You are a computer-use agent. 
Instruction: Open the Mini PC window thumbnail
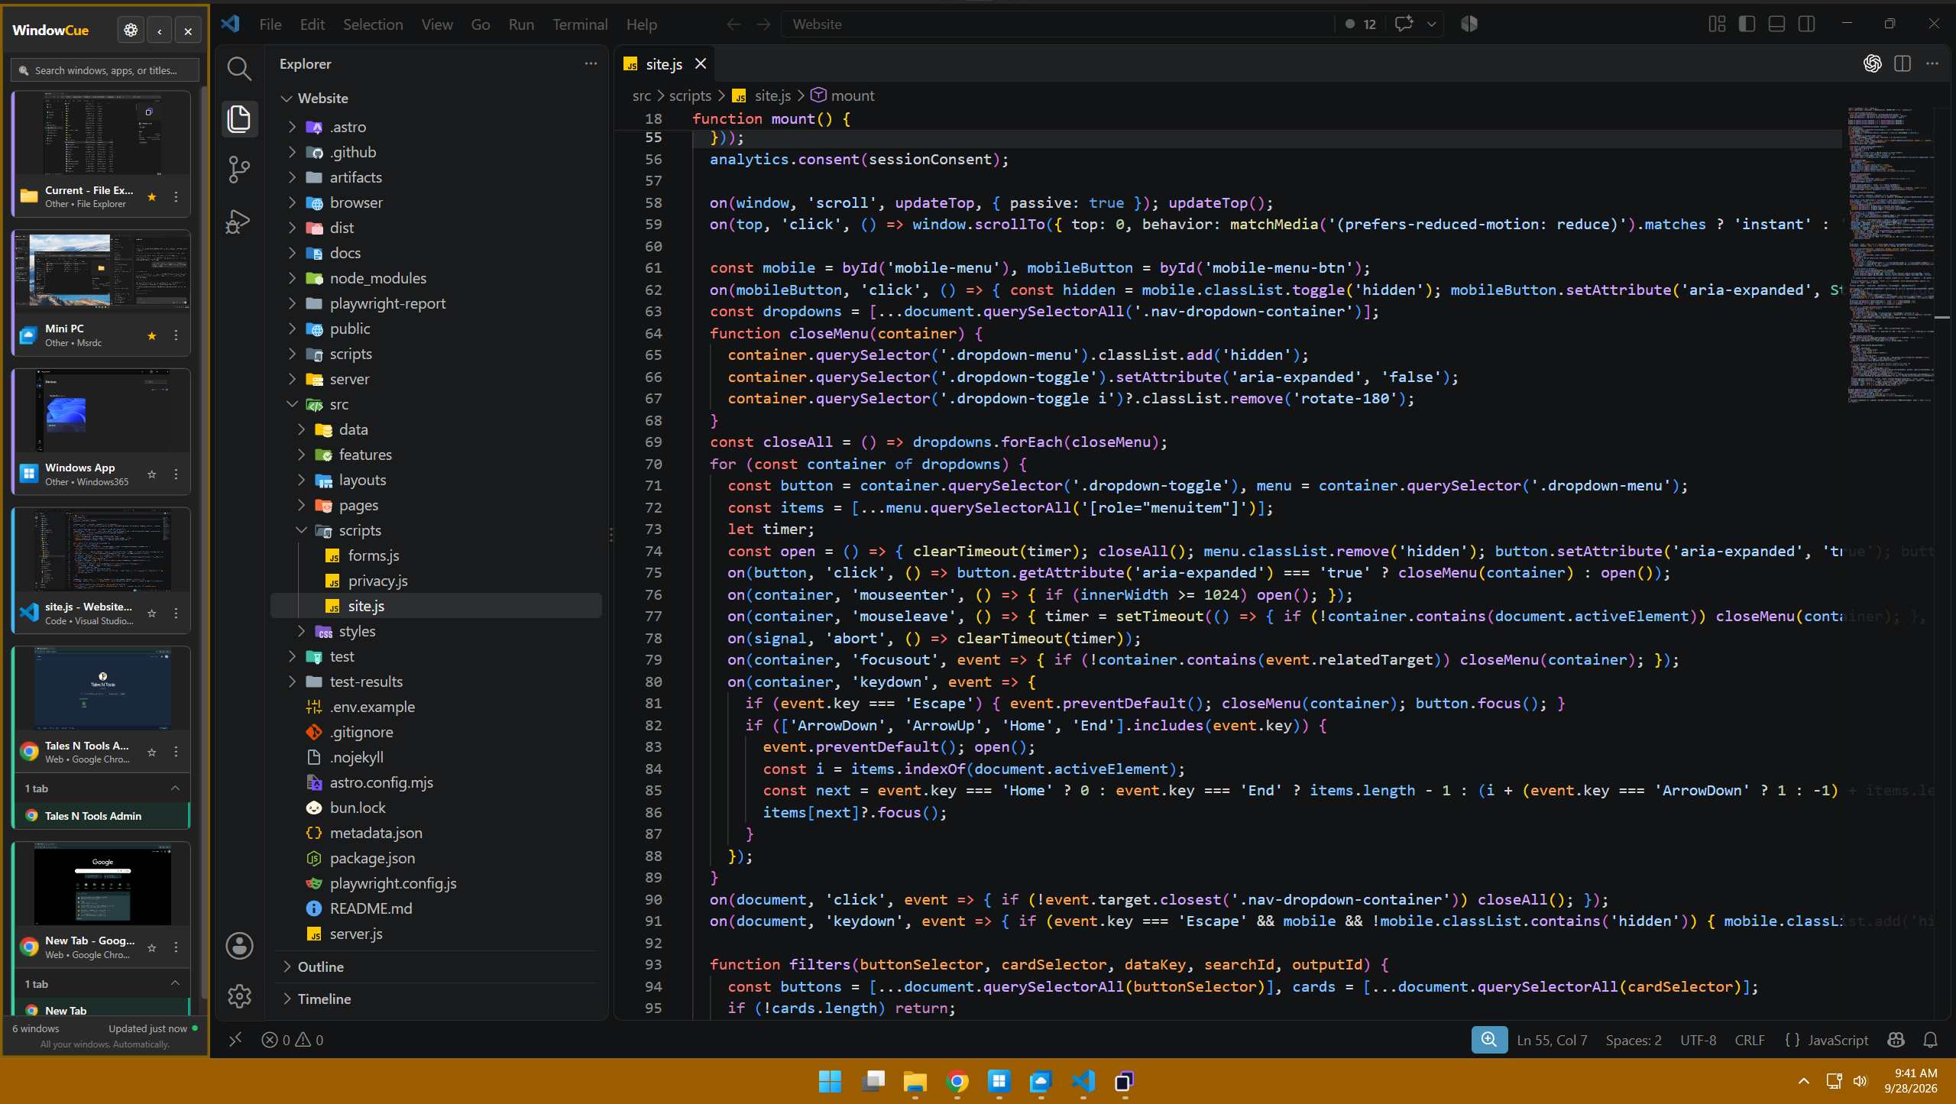102,271
